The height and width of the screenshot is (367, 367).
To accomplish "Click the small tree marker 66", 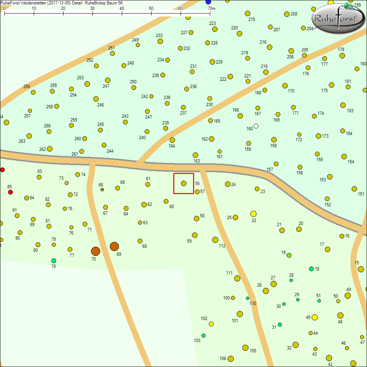I will click(102, 190).
